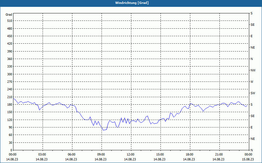Click the 450 y-axis value
262x163 pixels.
(x=10, y=36)
